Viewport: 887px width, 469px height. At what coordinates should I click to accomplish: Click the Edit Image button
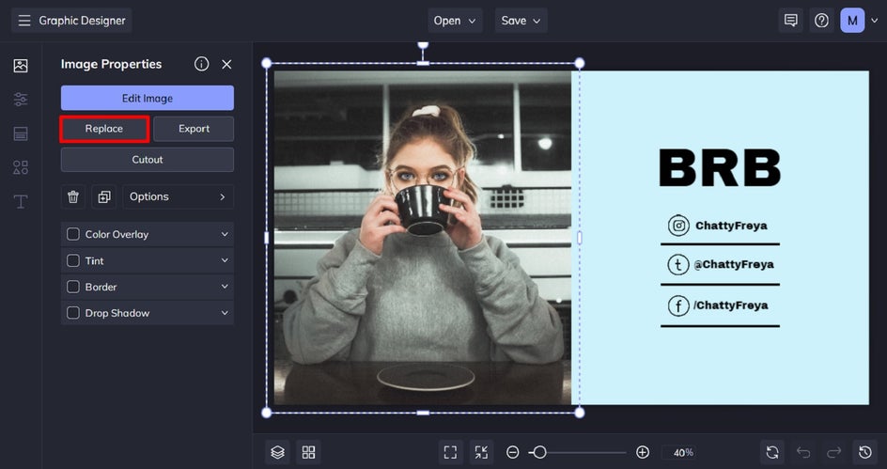point(148,98)
